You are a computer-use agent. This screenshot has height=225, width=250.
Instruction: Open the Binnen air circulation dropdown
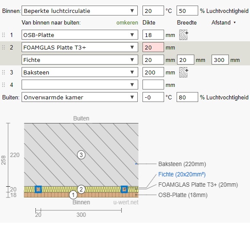point(79,11)
